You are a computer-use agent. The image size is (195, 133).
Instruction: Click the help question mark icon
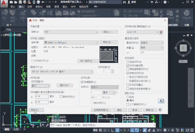165,2
